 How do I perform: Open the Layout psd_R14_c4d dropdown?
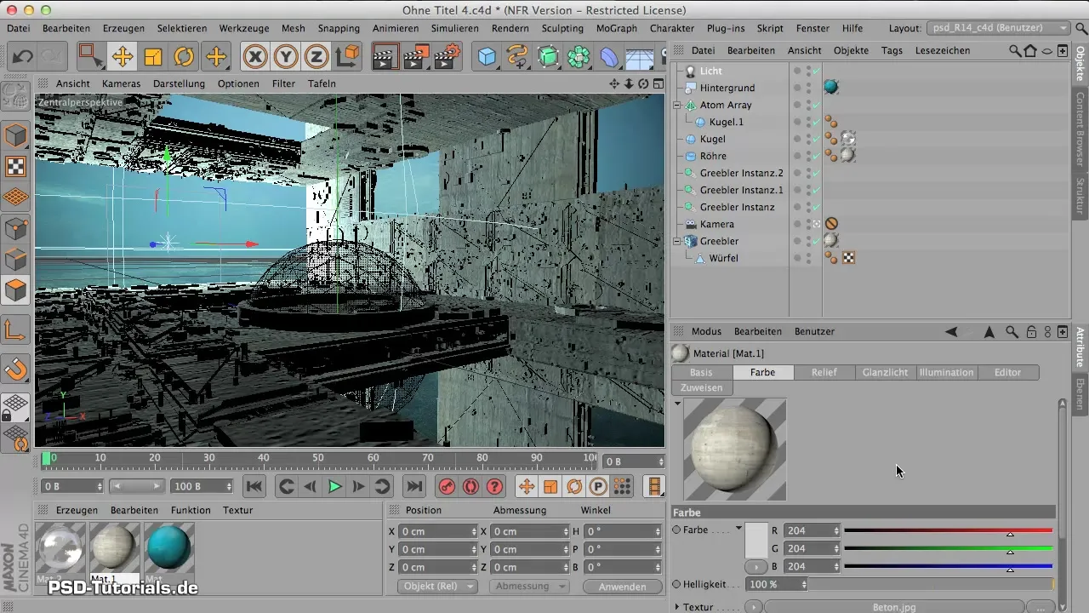(998, 28)
